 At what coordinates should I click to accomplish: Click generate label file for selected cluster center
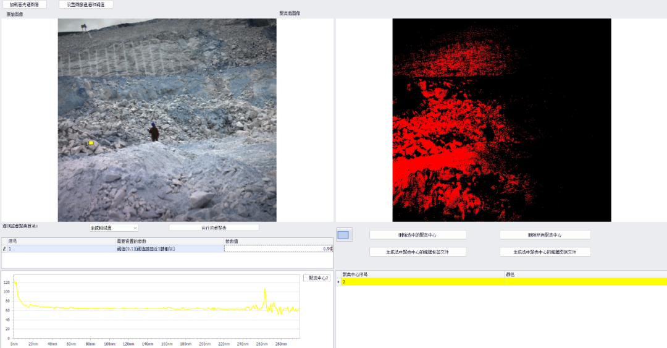coord(417,252)
